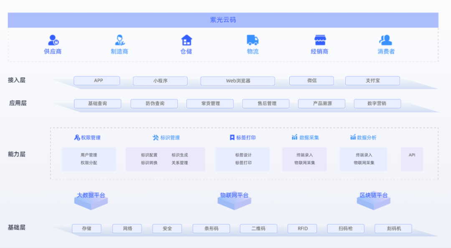The image size is (451, 248).
Task: Select the 微信 box
Action: 312,81
